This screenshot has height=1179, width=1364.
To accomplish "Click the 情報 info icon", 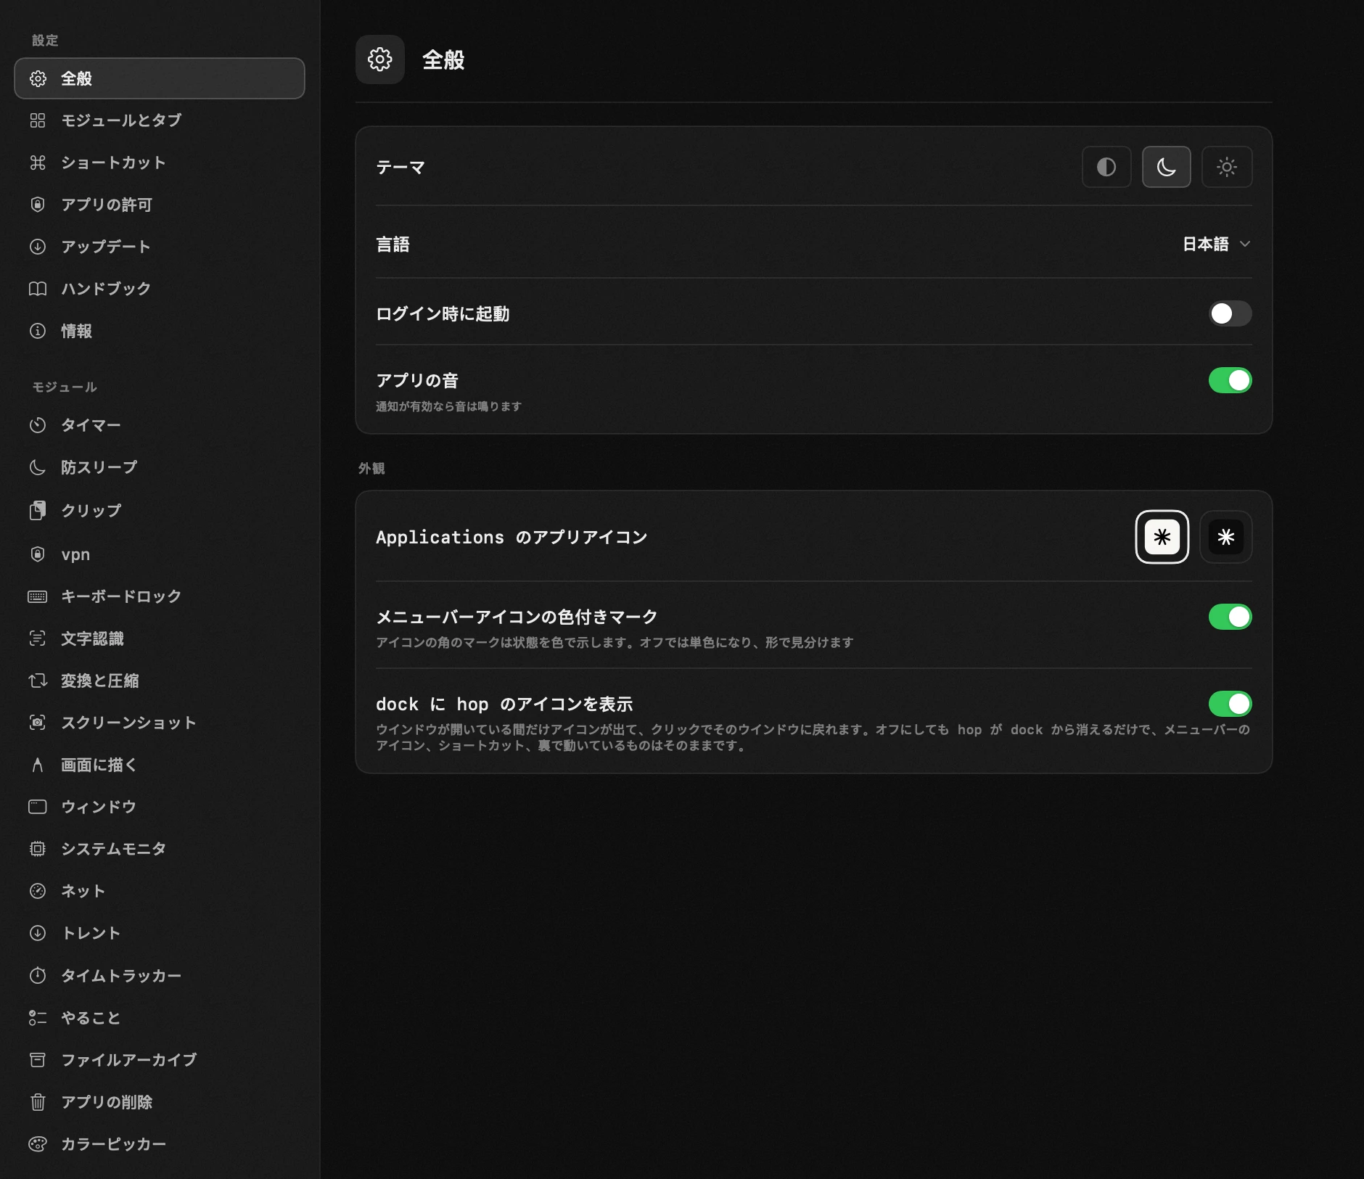I will [38, 331].
